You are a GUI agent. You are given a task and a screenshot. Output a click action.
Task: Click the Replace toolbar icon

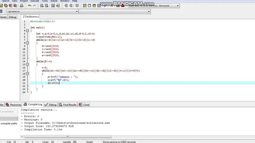coord(47,6)
